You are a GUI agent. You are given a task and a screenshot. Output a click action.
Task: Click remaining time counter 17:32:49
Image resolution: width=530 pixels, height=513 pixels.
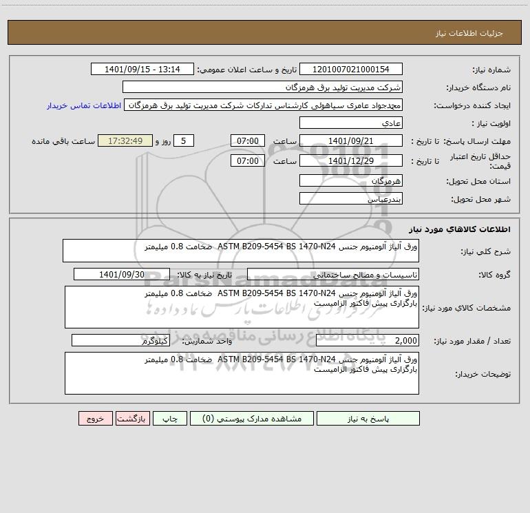(x=125, y=140)
